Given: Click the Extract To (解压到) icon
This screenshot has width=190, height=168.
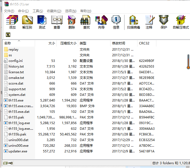Looking at the screenshot, I should click(27, 22).
